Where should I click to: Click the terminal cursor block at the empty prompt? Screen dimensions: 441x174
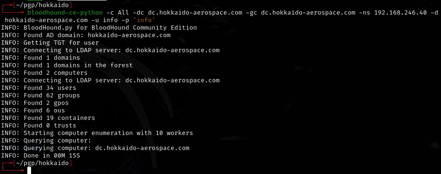point(29,170)
